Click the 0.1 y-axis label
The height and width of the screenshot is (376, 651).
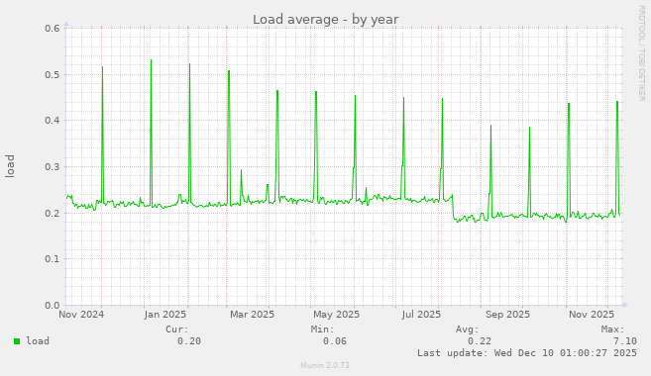tap(53, 259)
